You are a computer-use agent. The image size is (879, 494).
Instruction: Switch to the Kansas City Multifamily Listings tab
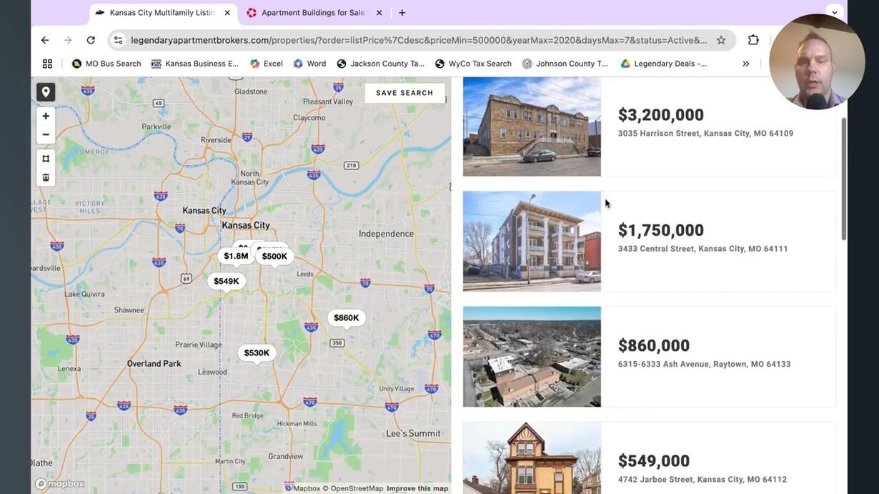[164, 13]
